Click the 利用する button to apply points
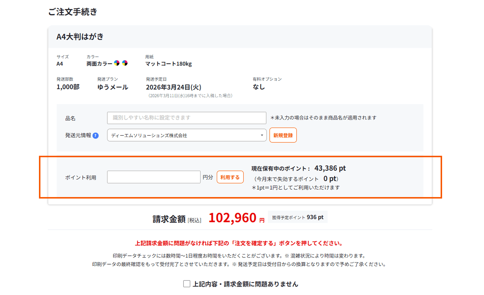Image resolution: width=484 pixels, height=295 pixels. point(230,177)
